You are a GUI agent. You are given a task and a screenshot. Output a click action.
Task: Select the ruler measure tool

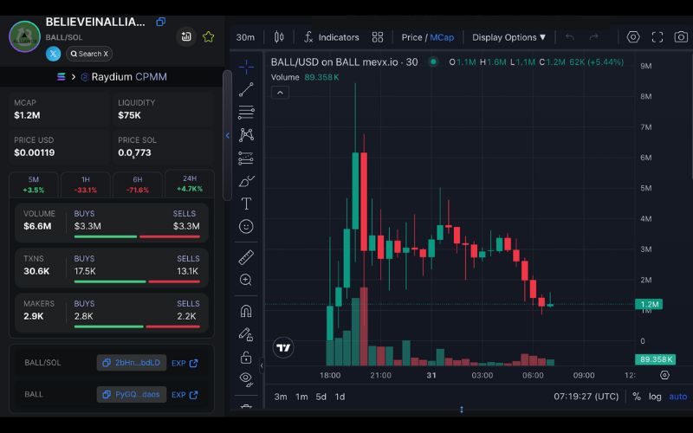click(246, 257)
